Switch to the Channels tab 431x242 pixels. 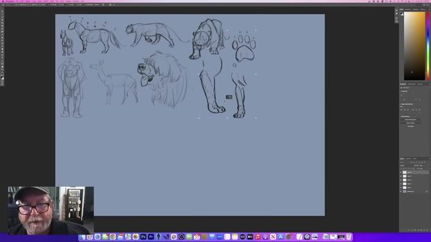pos(409,159)
